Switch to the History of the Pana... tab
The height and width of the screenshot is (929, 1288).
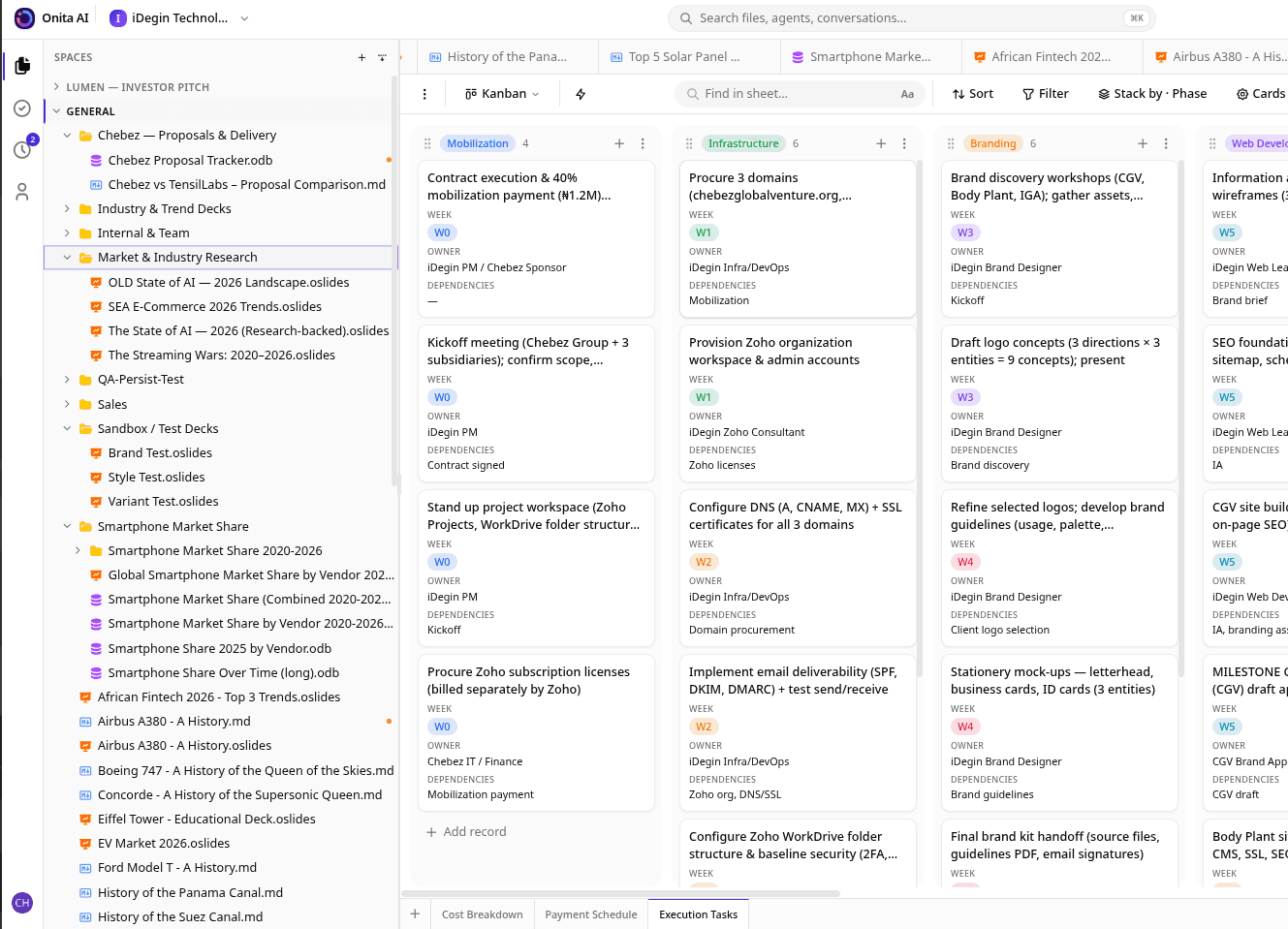508,57
